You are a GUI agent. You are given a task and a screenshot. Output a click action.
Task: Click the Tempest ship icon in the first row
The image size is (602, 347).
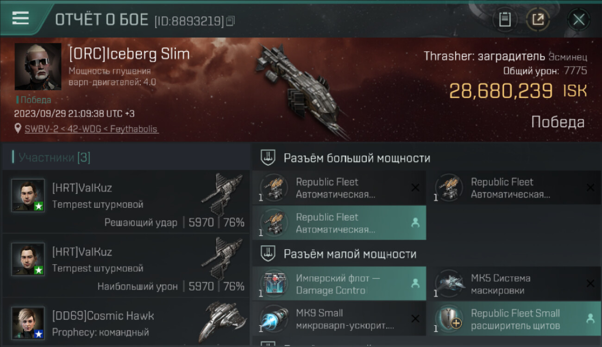pyautogui.click(x=222, y=194)
